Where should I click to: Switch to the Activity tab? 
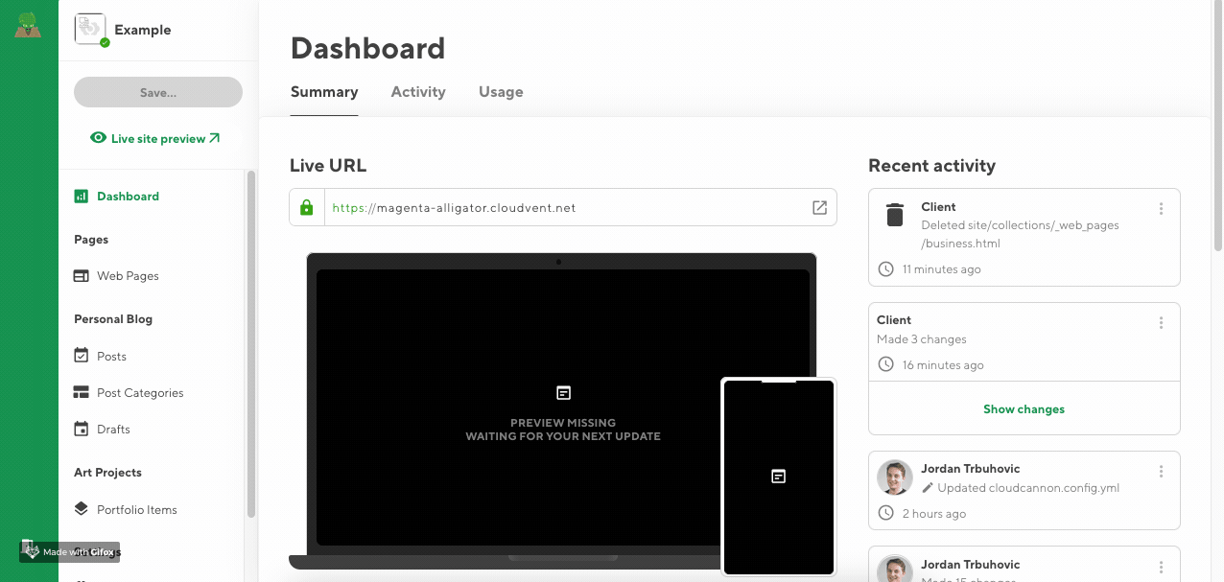tap(418, 92)
